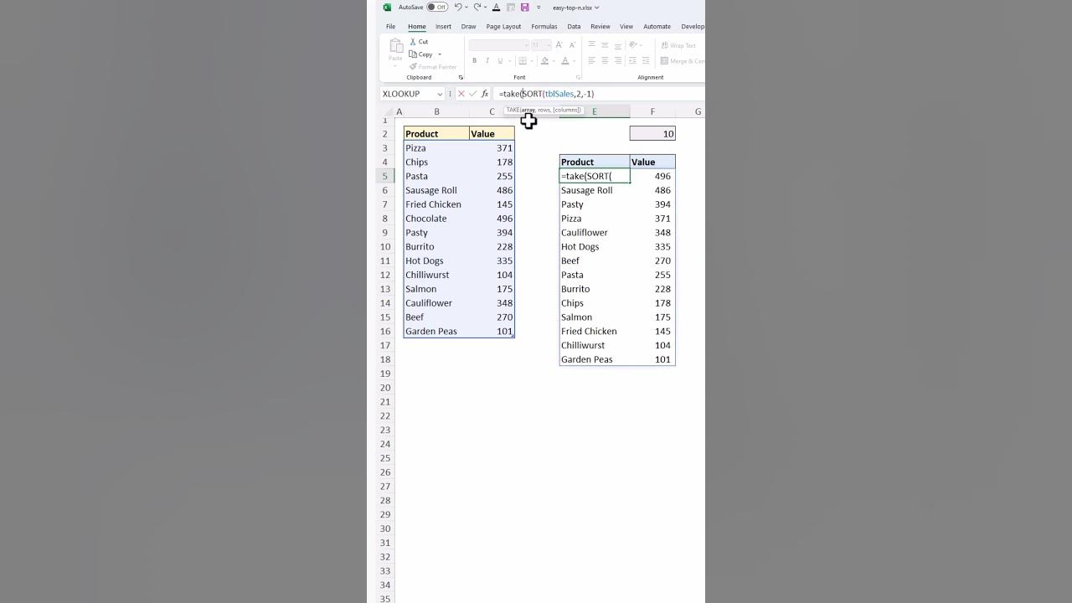The height and width of the screenshot is (603, 1072).
Task: Click the Merge & Center button
Action: point(683,61)
